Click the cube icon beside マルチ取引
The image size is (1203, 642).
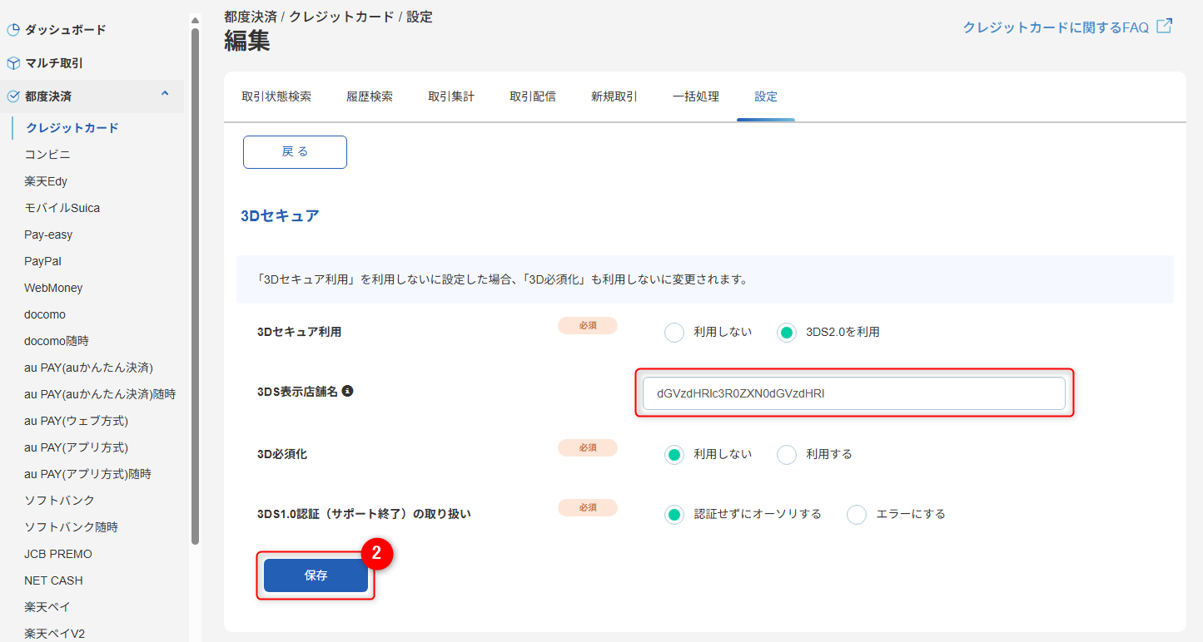pyautogui.click(x=12, y=62)
